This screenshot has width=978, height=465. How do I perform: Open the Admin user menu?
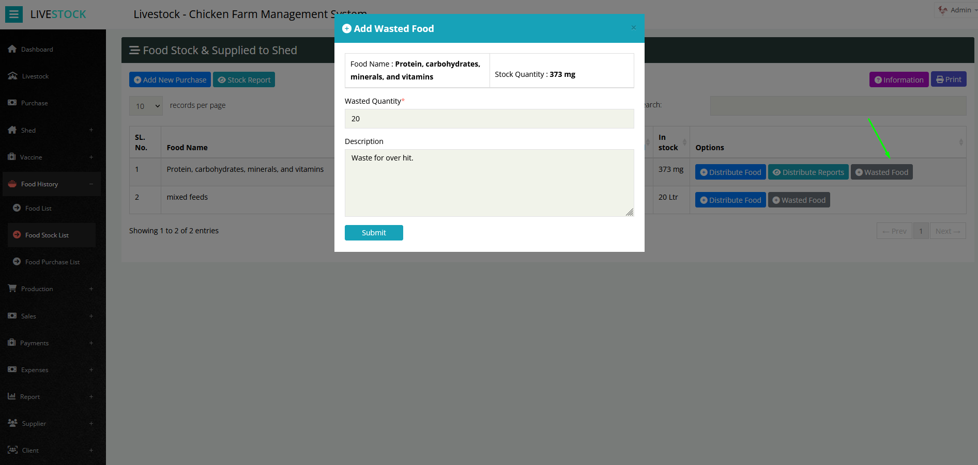pyautogui.click(x=956, y=10)
